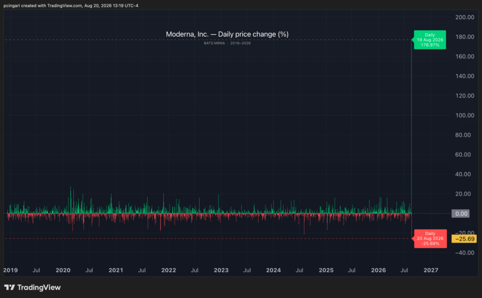
Task: Click the 40.00 price axis value
Action: [463, 174]
